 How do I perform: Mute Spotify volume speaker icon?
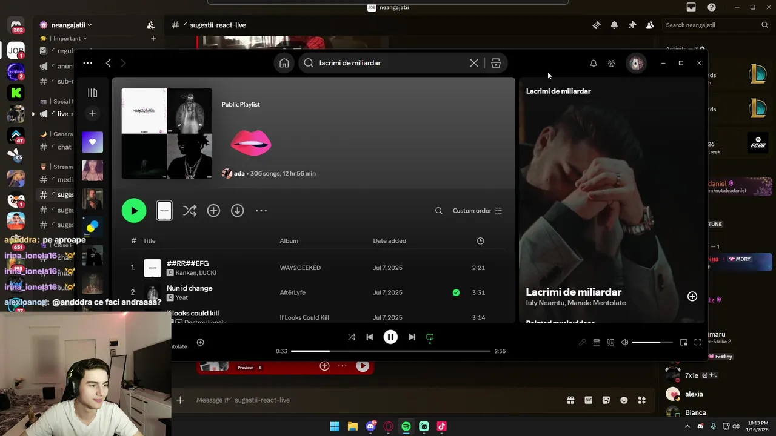[x=624, y=342]
